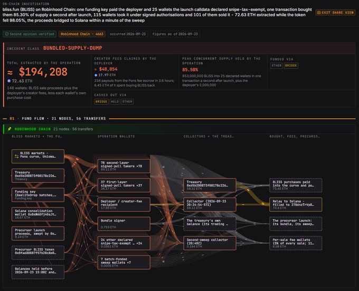Select the Balances held before node
The height and width of the screenshot is (291, 359).
click(38, 272)
